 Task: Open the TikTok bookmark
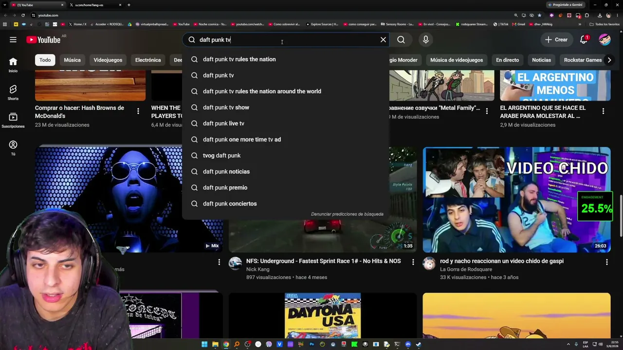pyautogui.click(x=501, y=24)
